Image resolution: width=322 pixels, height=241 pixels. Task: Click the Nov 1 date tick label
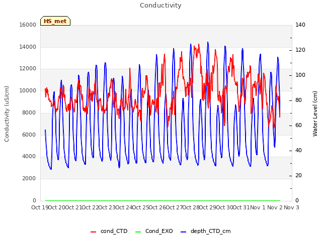click(x=258, y=207)
